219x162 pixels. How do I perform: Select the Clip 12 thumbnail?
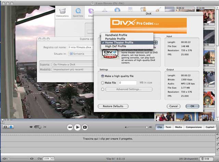tap(209, 78)
